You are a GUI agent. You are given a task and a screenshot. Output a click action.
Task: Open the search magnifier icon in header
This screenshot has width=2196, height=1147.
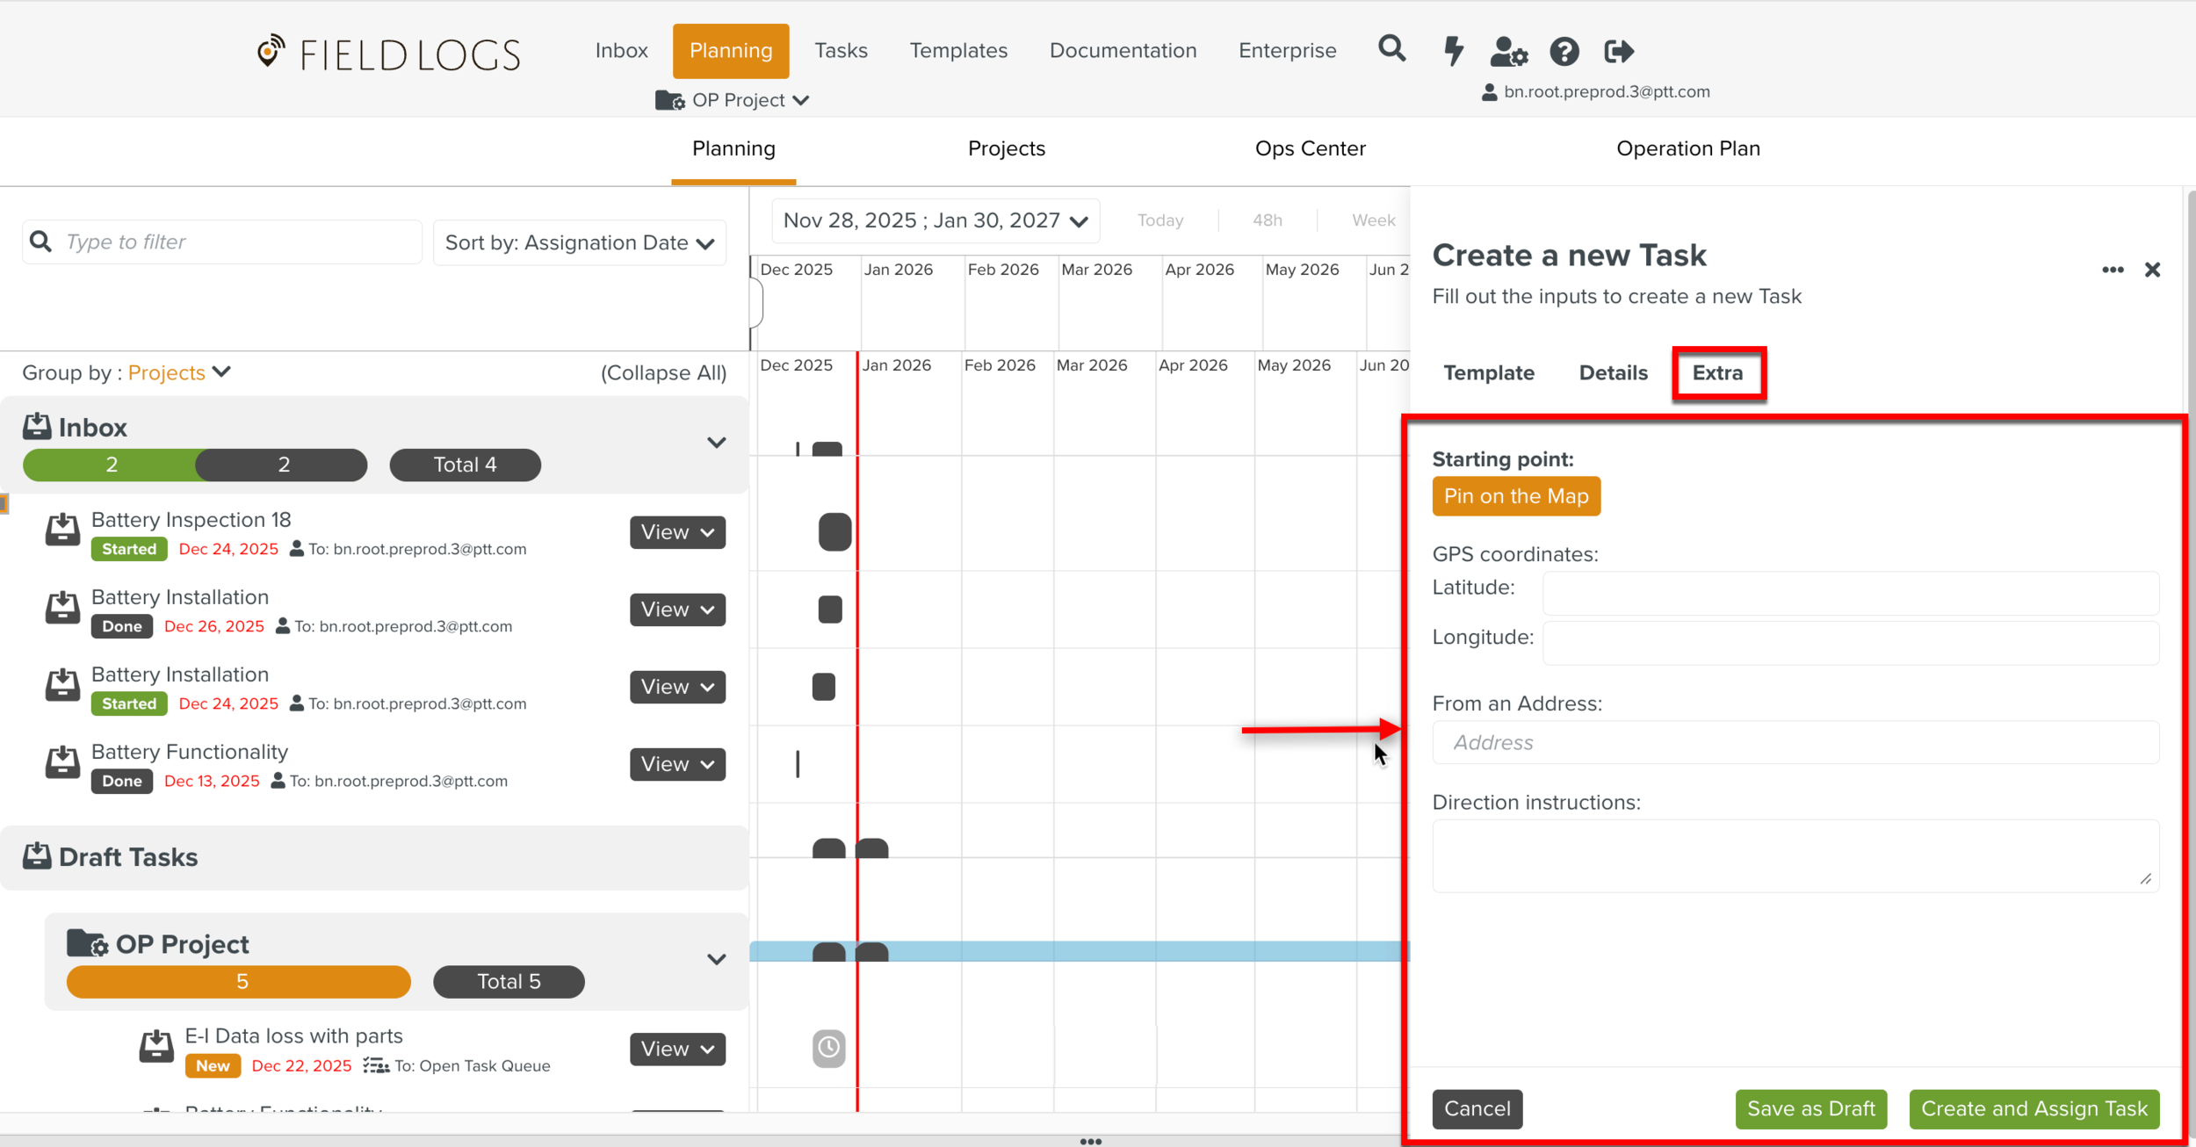(x=1391, y=49)
